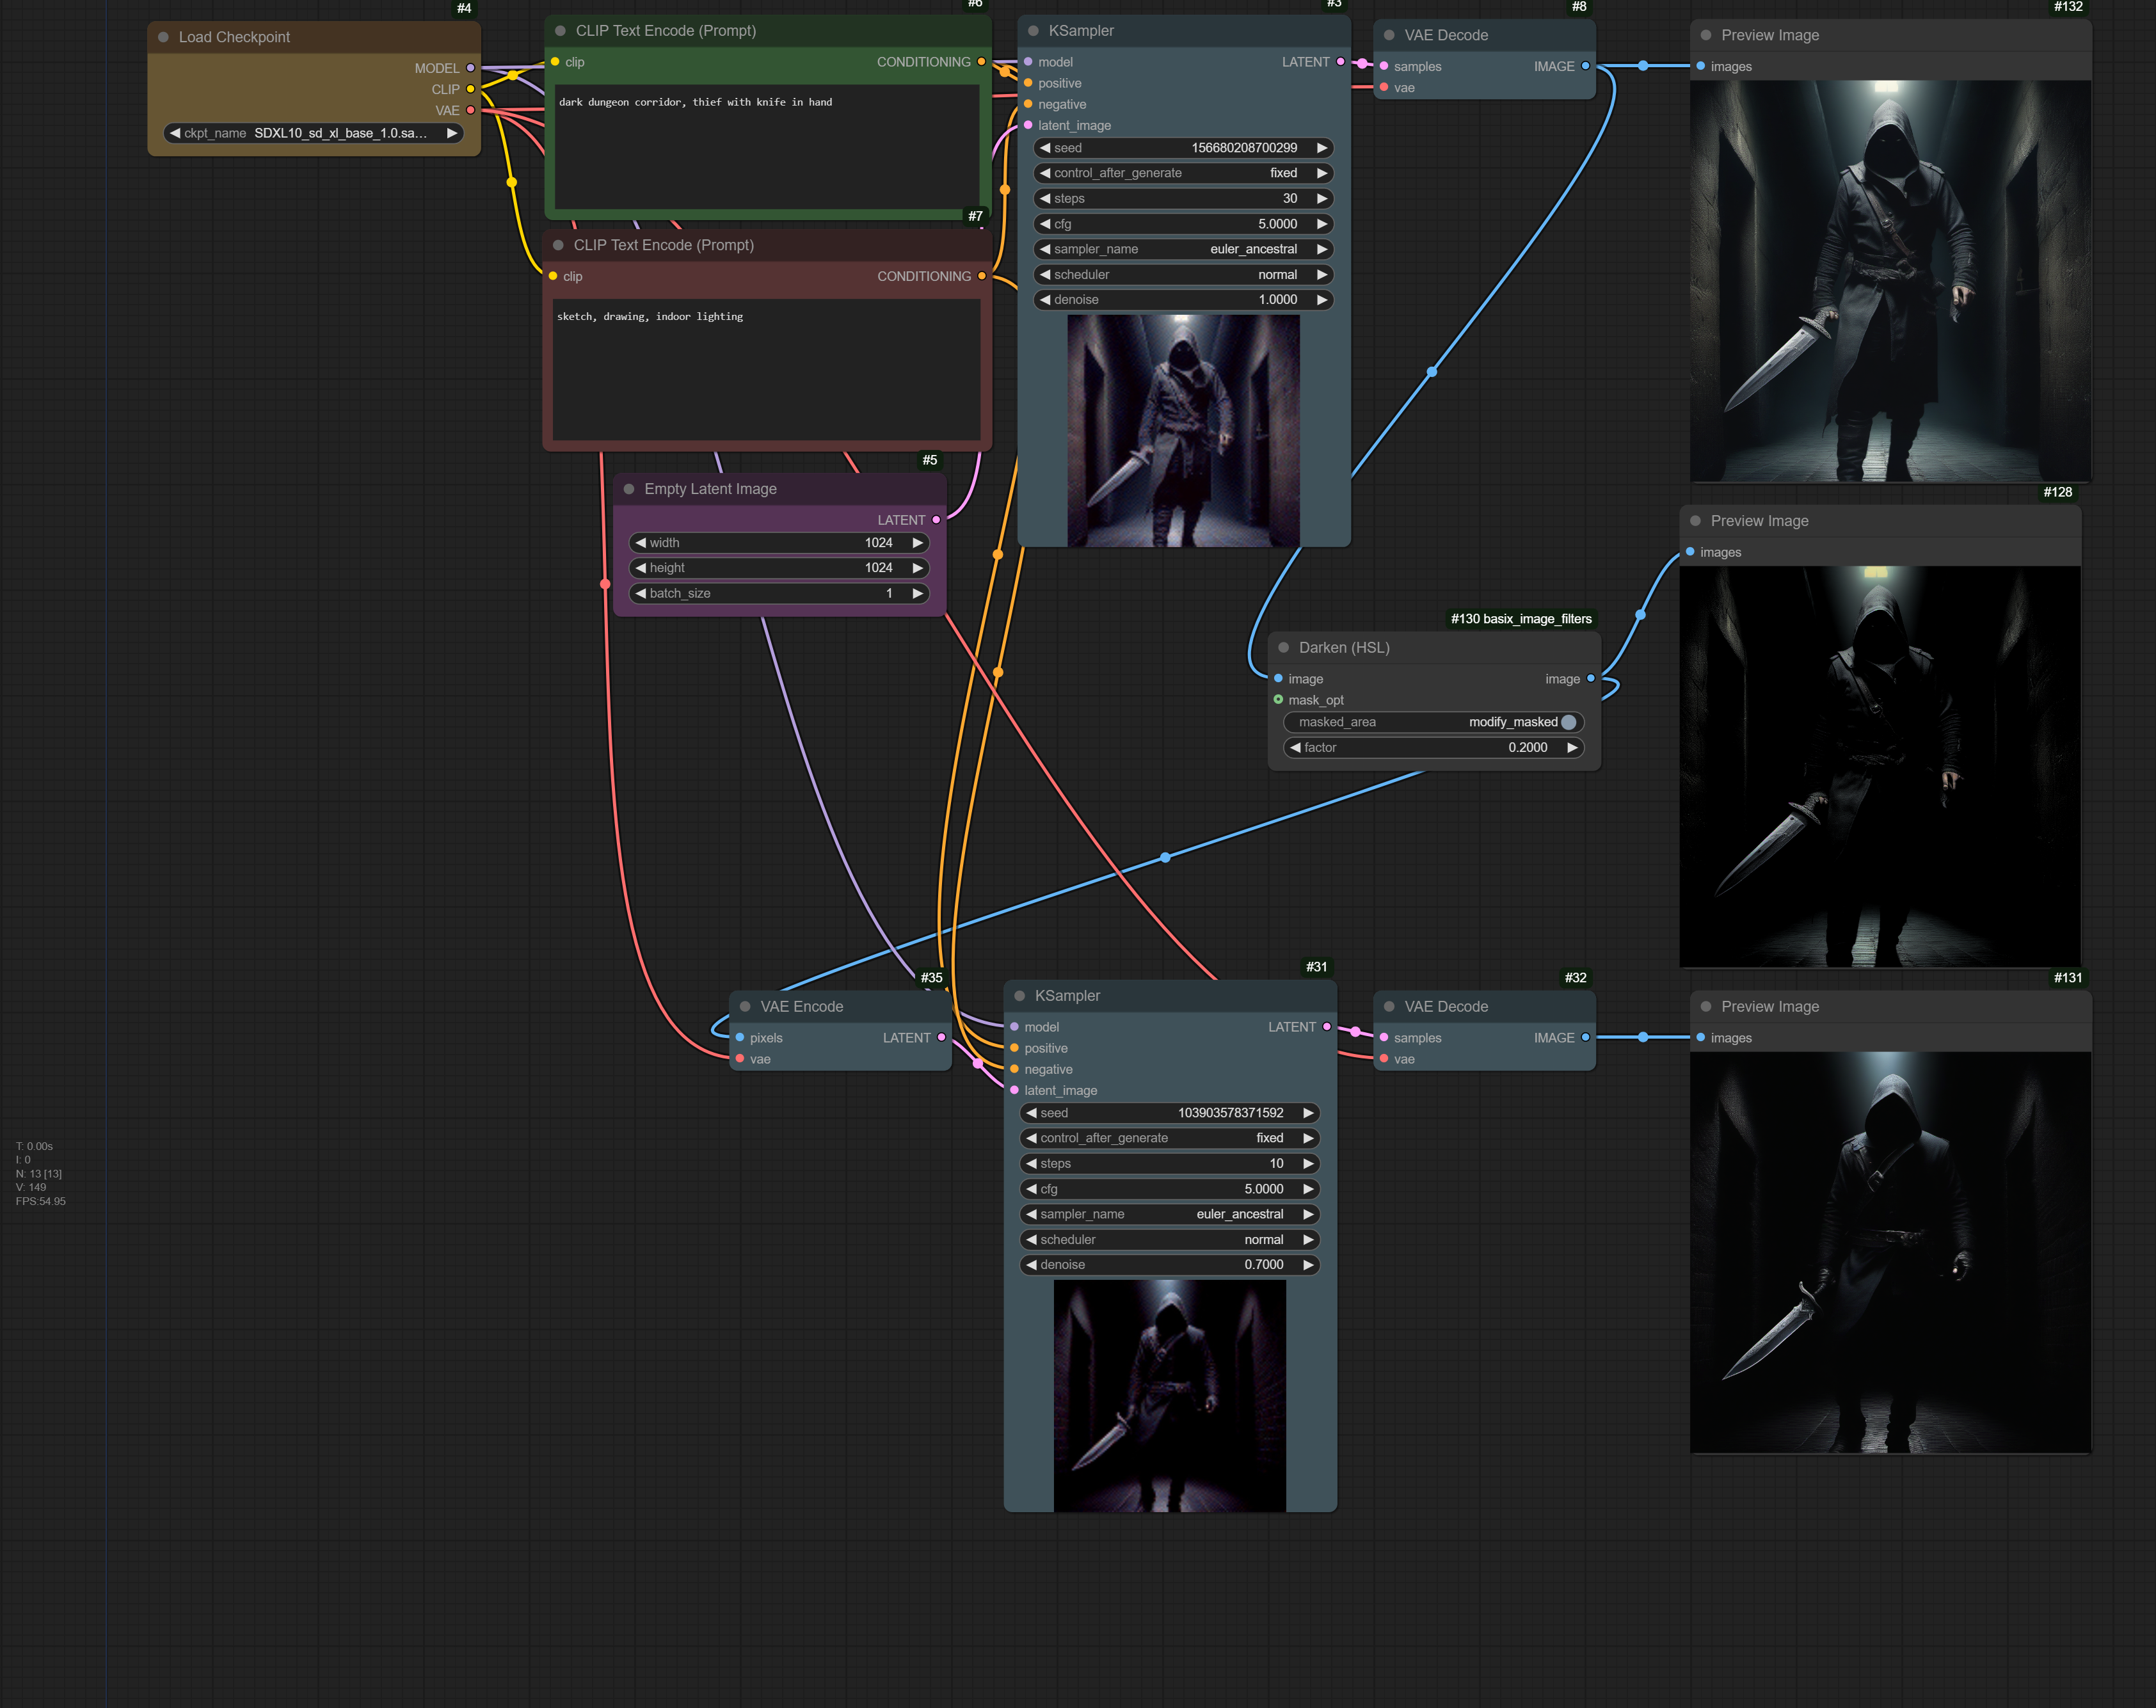Click bottom KSampler cfg value field
Screen dimensions: 2156x1708
point(1170,1189)
